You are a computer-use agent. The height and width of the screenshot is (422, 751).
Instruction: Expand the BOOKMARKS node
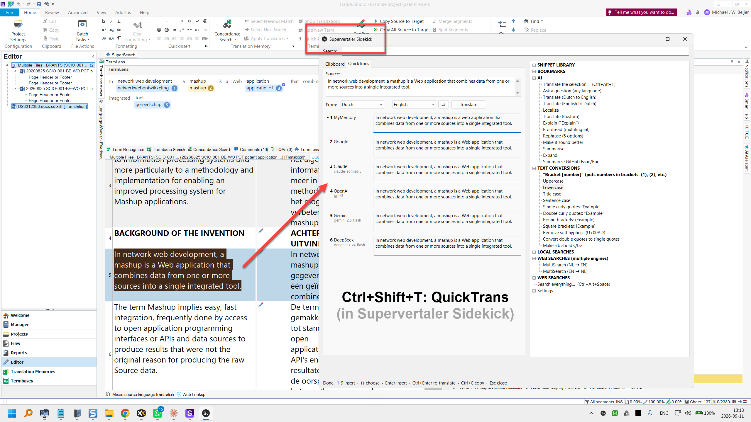(534, 72)
